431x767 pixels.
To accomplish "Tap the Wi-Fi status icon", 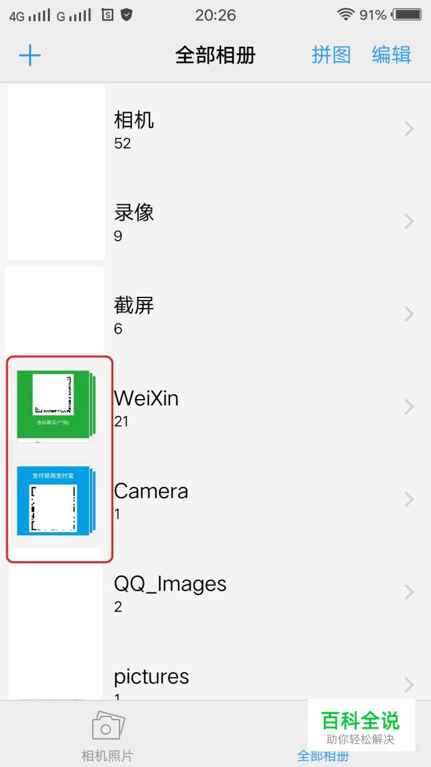I will (346, 15).
